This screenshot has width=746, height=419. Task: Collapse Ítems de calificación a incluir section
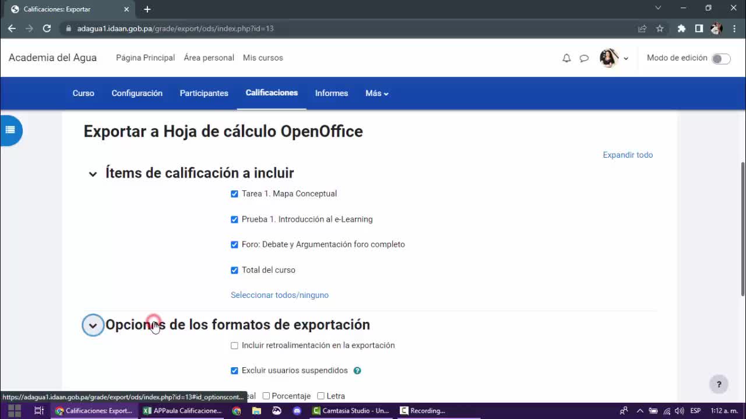[93, 174]
